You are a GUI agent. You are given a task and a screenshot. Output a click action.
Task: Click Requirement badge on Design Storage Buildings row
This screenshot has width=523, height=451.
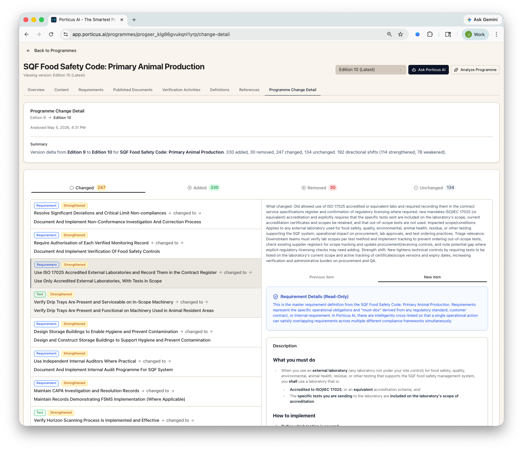tap(47, 324)
